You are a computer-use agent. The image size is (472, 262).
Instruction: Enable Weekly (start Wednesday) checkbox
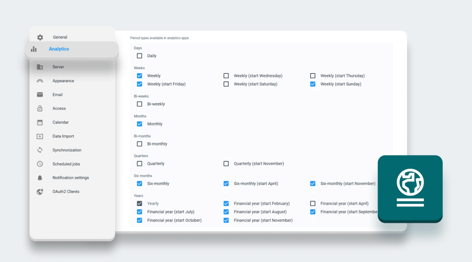click(x=226, y=76)
